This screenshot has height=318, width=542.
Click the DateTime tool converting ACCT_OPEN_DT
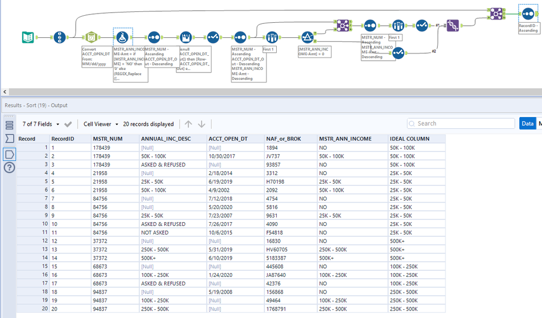point(91,37)
